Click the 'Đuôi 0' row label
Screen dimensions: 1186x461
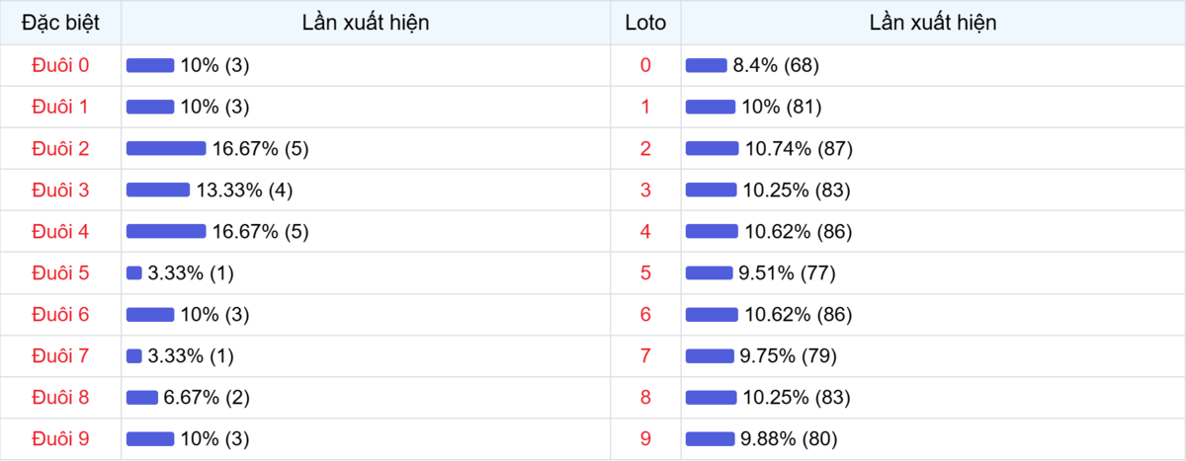(60, 65)
